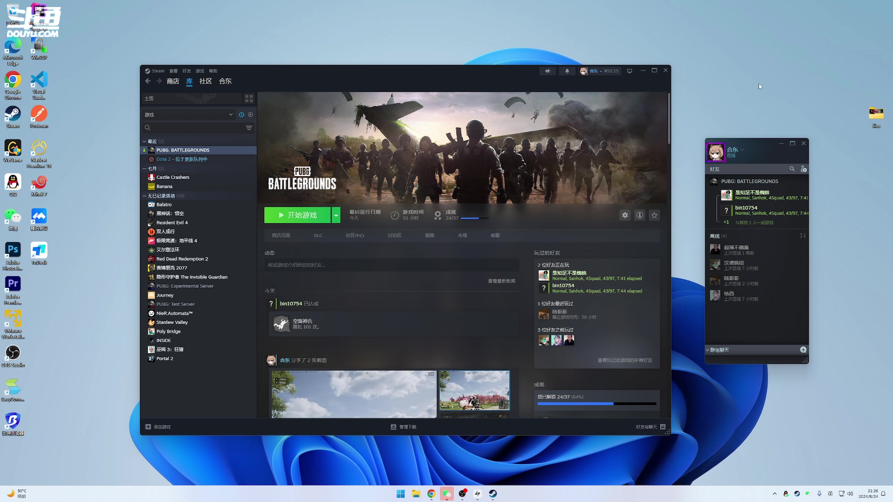Screen dimensions: 893x502
Task: Click the green 开始游戏 play button
Action: [x=298, y=215]
